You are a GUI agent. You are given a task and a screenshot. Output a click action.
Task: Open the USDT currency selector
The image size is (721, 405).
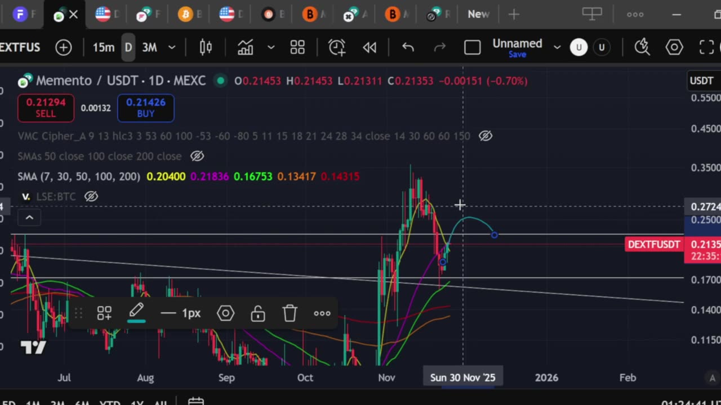tap(702, 81)
